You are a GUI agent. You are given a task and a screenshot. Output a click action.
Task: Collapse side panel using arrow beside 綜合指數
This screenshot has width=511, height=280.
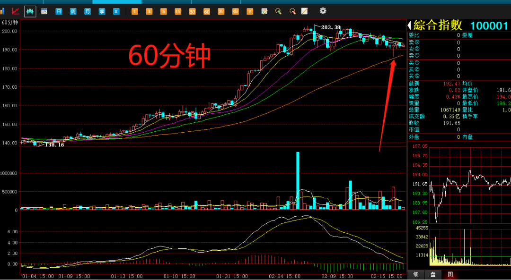409,25
